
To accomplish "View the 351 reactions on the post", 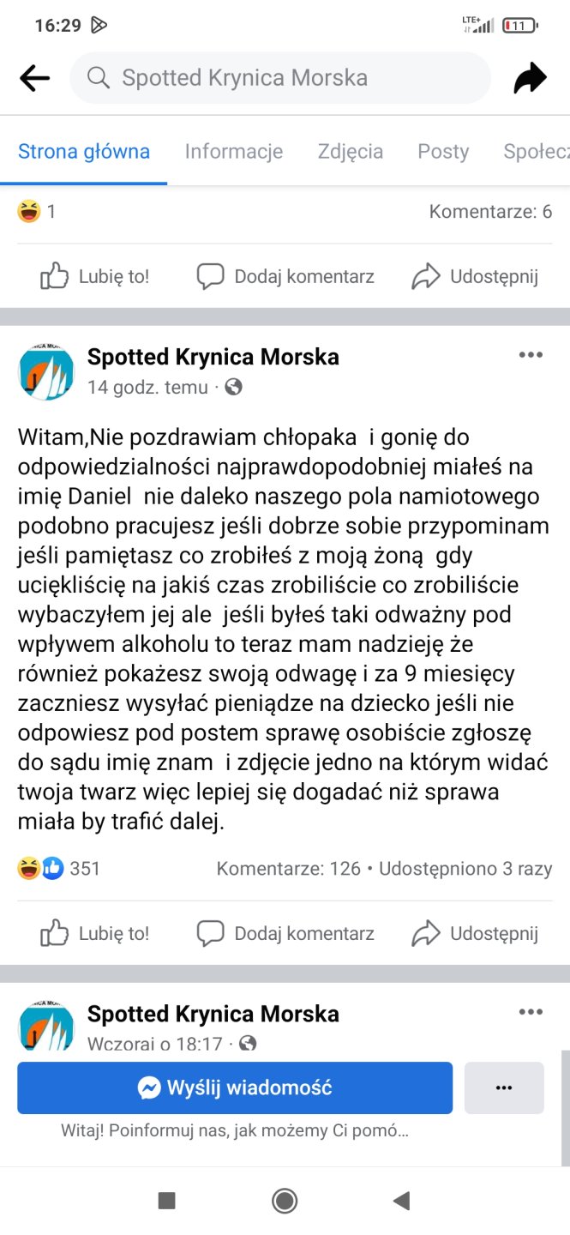I will (60, 868).
